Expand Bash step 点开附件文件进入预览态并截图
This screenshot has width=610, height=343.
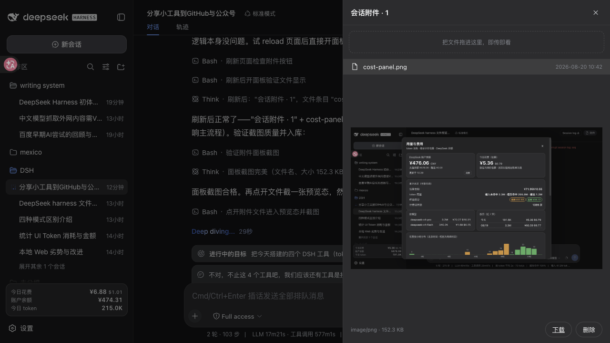click(x=255, y=212)
